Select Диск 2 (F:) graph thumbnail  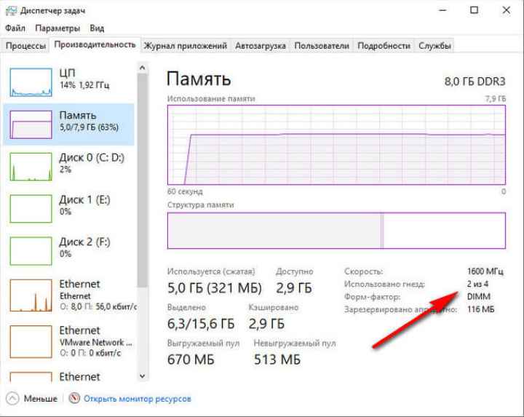(x=31, y=251)
